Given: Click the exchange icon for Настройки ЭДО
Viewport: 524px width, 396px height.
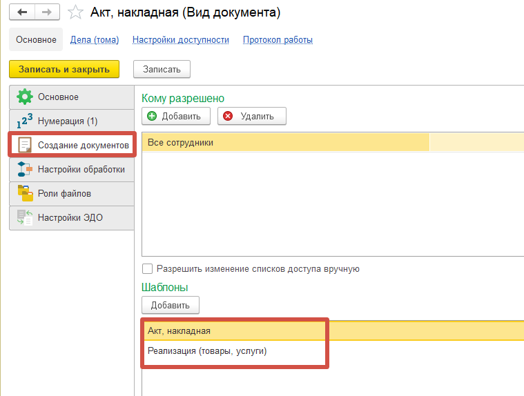Looking at the screenshot, I should [x=25, y=217].
